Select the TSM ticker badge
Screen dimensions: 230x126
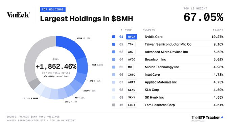point(131,44)
